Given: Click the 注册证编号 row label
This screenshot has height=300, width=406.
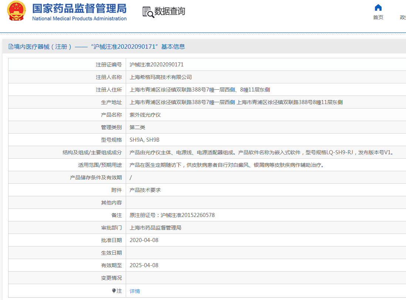Looking at the screenshot, I should click(109, 65).
